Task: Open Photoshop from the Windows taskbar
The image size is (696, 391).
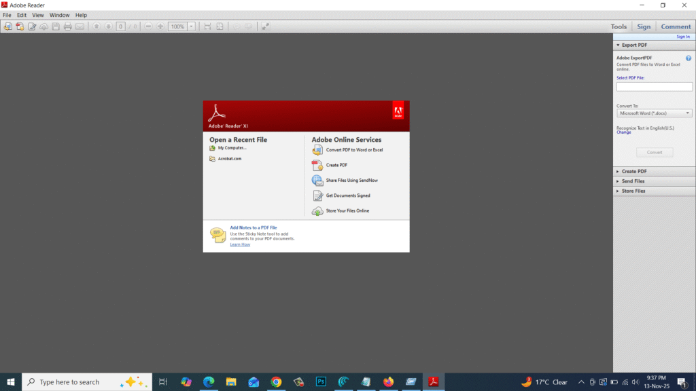Action: 321,382
